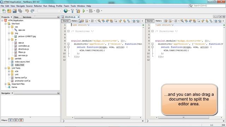
Task: Click Next Bookmark icon in left editor
Action: click(x=125, y=21)
